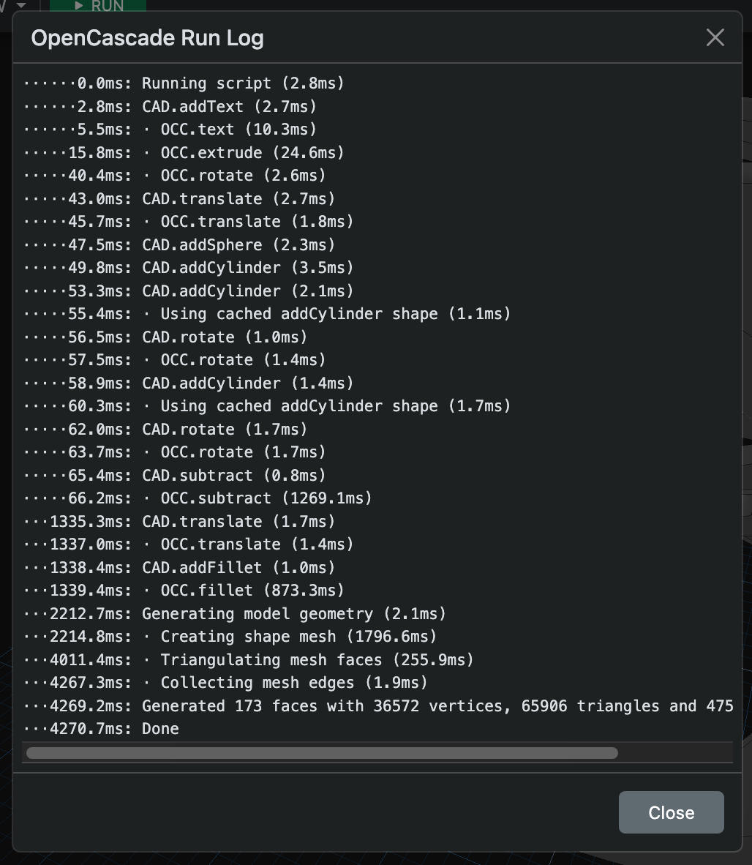Click the "Generating model geometry" line
This screenshot has width=752, height=865.
[x=293, y=614]
